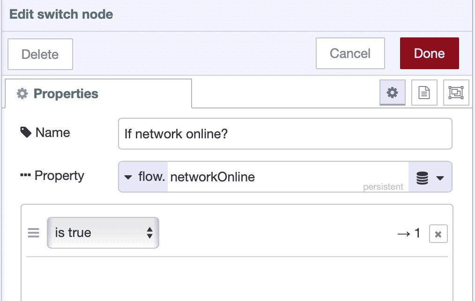
Task: Click the Properties gear icon
Action: 392,93
